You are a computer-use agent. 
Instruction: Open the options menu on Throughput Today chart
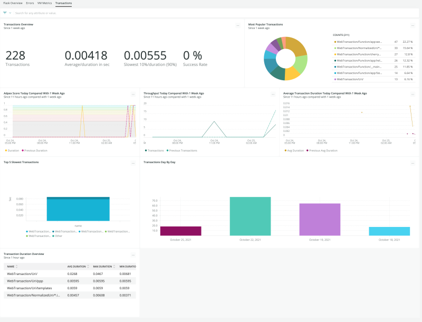pyautogui.click(x=274, y=93)
